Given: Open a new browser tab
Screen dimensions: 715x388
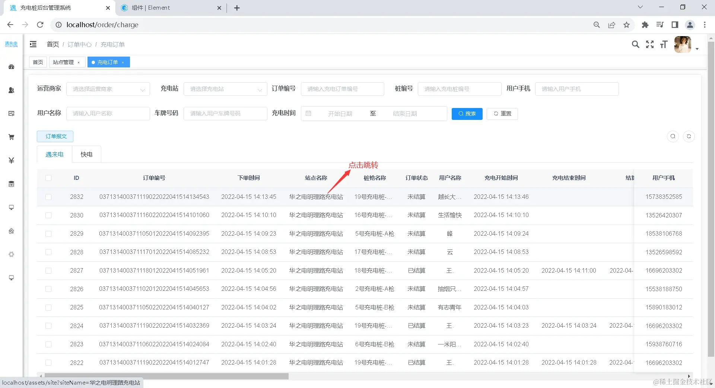Looking at the screenshot, I should tap(237, 8).
